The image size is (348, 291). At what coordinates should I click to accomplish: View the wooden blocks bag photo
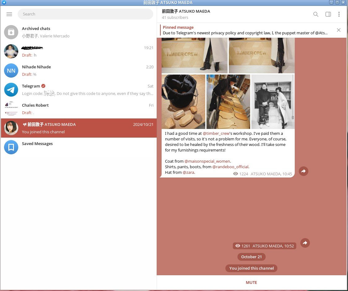tap(183, 102)
